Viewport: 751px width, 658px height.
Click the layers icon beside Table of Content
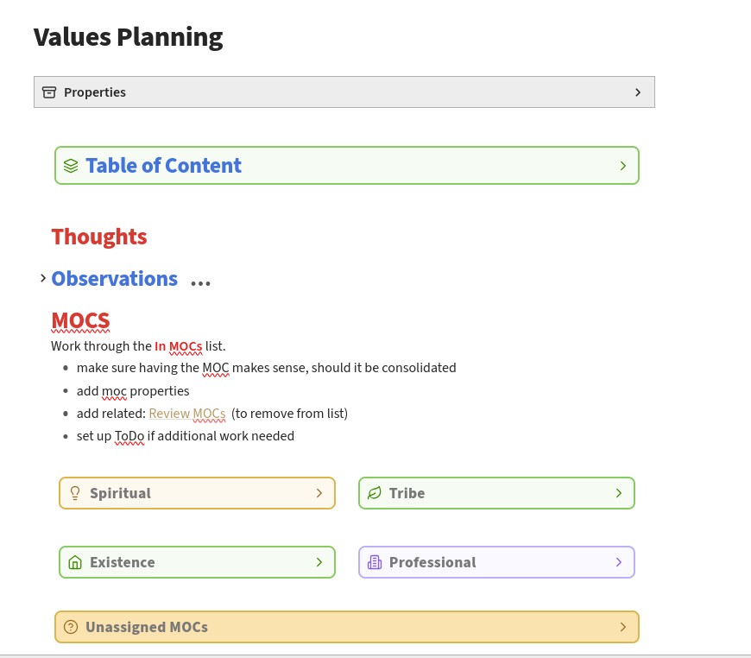coord(71,166)
